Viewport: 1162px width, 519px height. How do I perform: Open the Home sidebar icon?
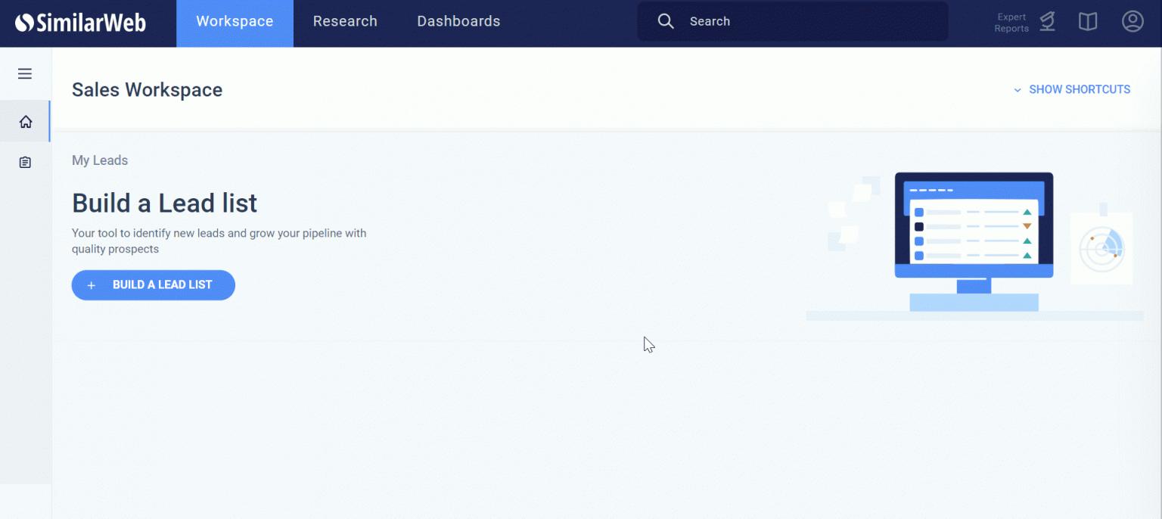pos(26,121)
